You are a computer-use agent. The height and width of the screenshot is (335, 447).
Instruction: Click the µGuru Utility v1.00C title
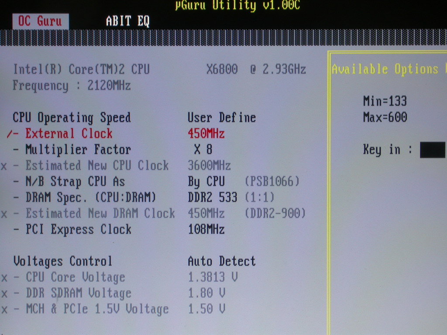tap(237, 5)
